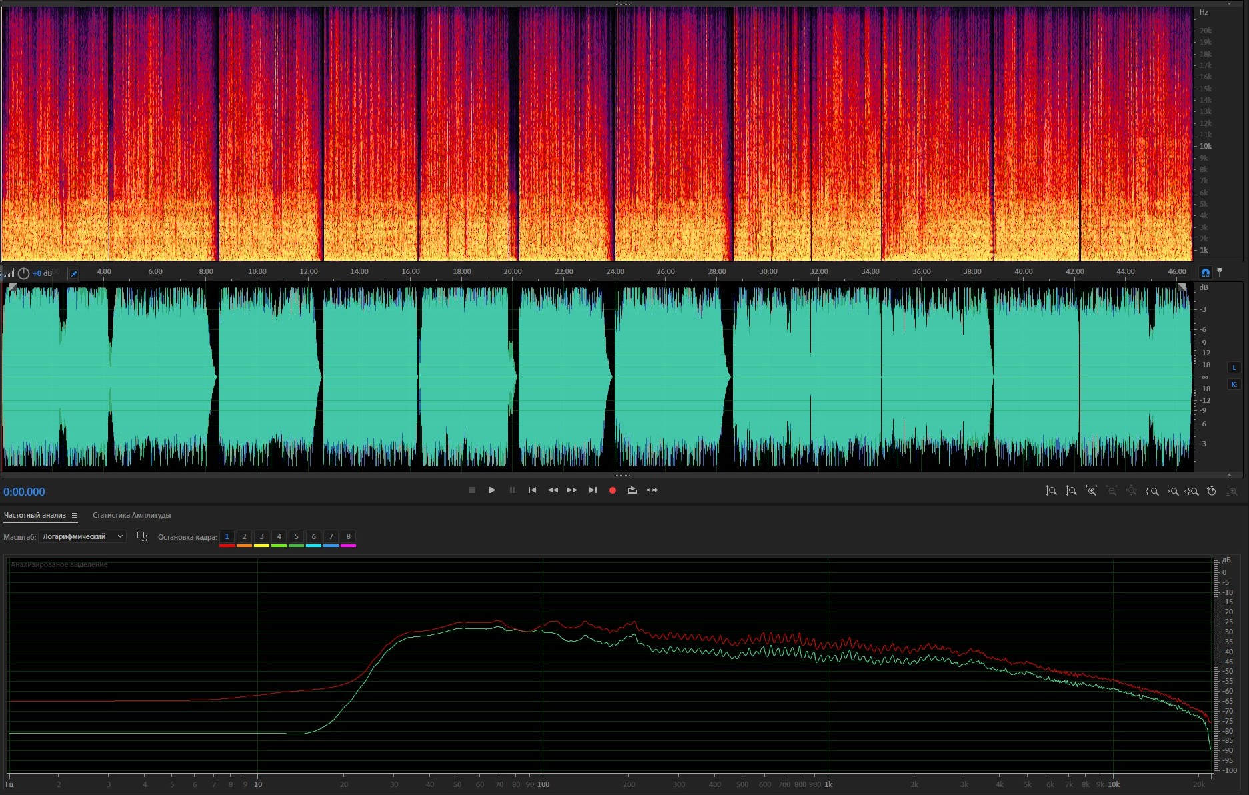The image size is (1249, 795).
Task: Click the 100 mark on frequency axis
Action: [x=543, y=784]
